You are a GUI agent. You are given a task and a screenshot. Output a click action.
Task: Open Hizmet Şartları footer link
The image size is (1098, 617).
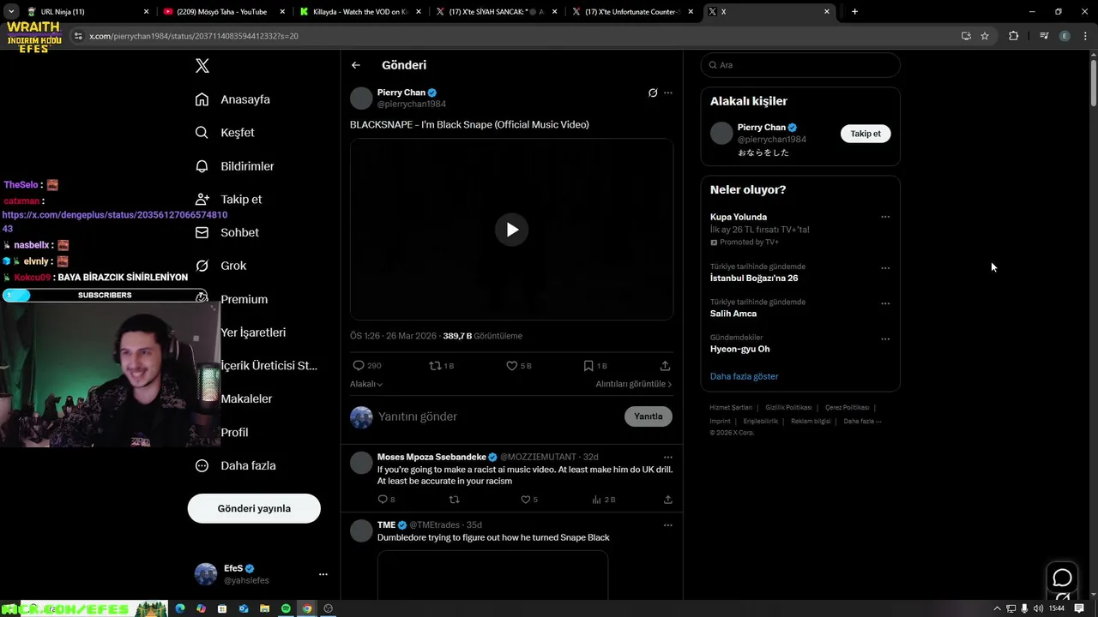tap(731, 408)
